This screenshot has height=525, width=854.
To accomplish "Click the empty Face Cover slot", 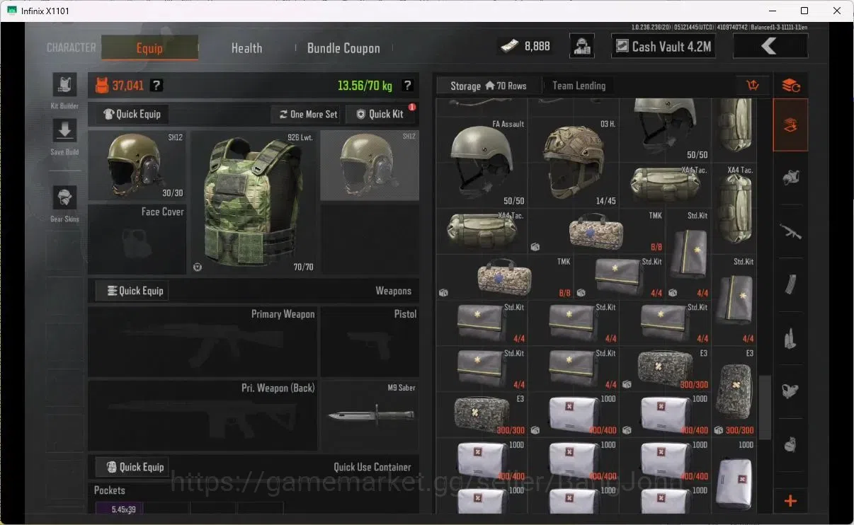I will pyautogui.click(x=137, y=239).
